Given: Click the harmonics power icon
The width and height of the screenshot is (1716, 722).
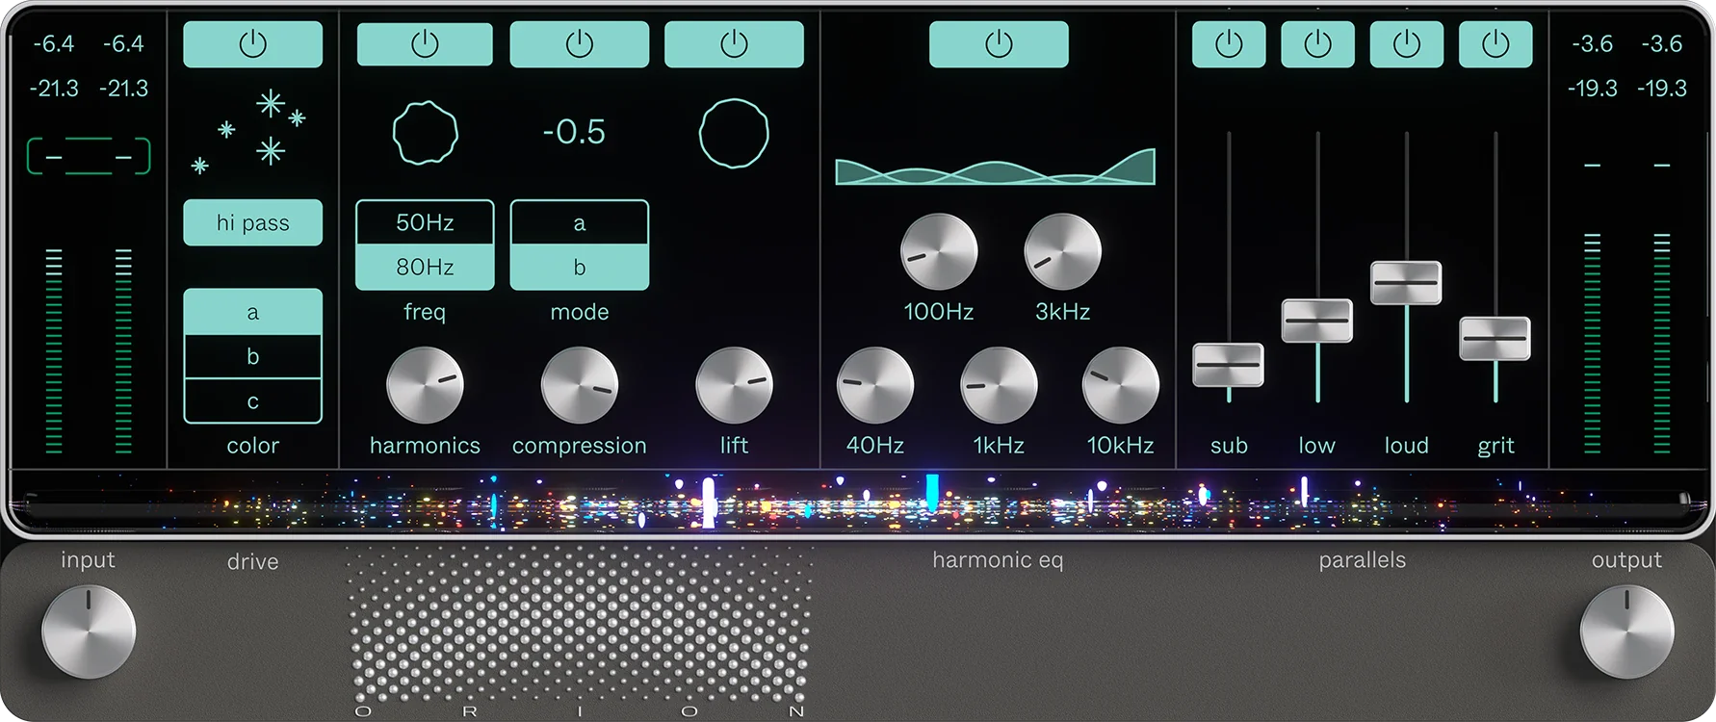Looking at the screenshot, I should click(x=425, y=44).
